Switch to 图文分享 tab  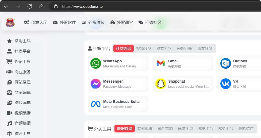click(164, 48)
